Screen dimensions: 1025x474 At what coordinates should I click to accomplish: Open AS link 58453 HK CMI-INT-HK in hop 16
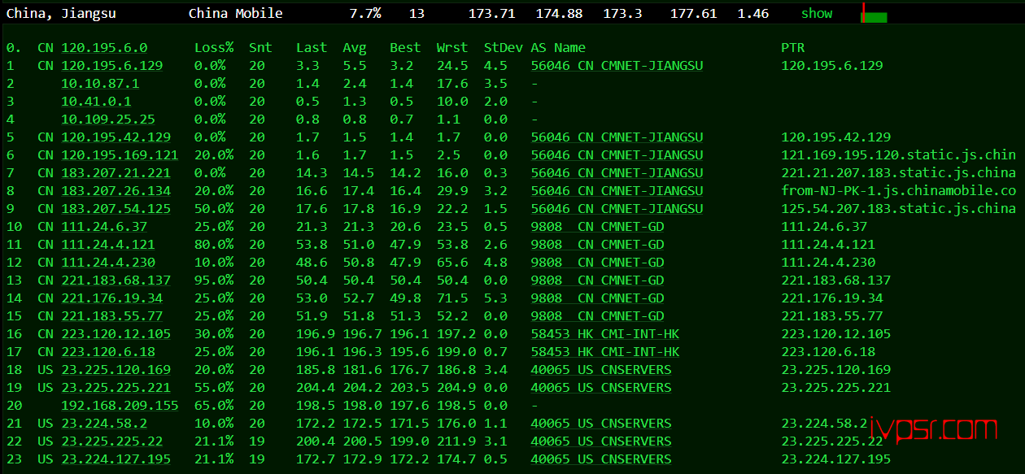[605, 334]
